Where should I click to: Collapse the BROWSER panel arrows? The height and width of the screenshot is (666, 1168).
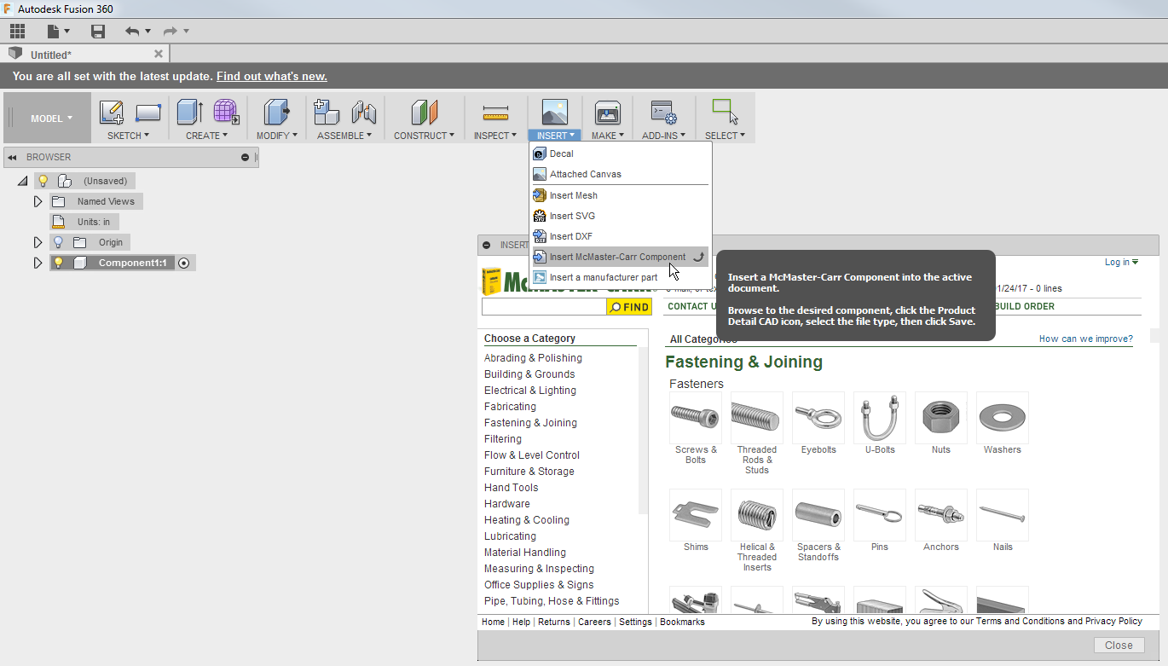point(13,157)
